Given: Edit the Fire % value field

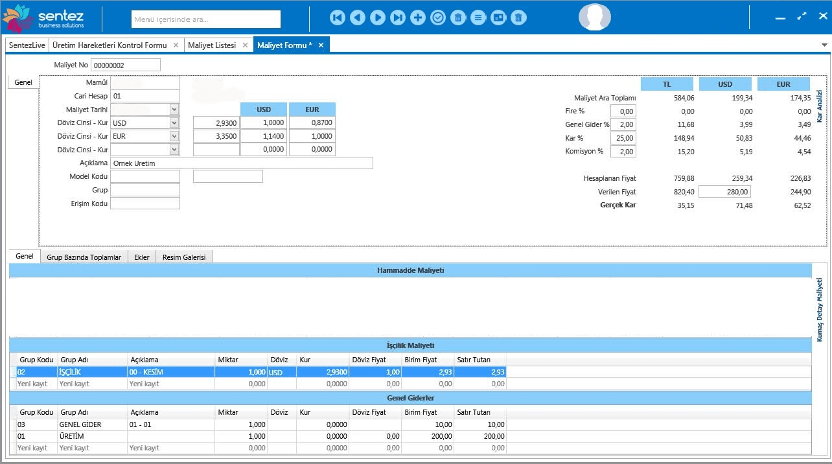Looking at the screenshot, I should (x=623, y=111).
